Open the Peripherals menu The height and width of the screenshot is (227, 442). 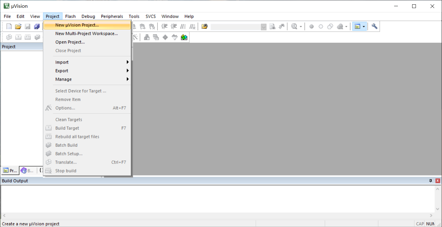point(112,16)
